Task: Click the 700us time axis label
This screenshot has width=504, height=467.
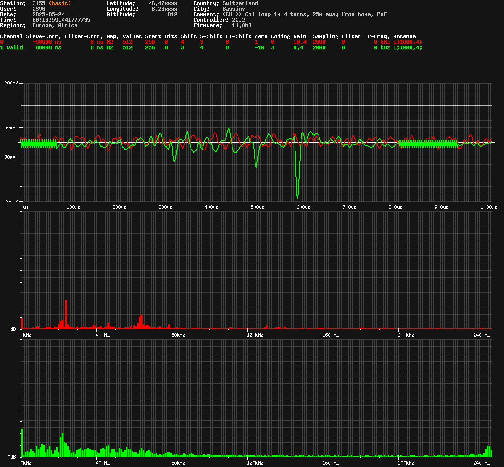Action: point(349,207)
